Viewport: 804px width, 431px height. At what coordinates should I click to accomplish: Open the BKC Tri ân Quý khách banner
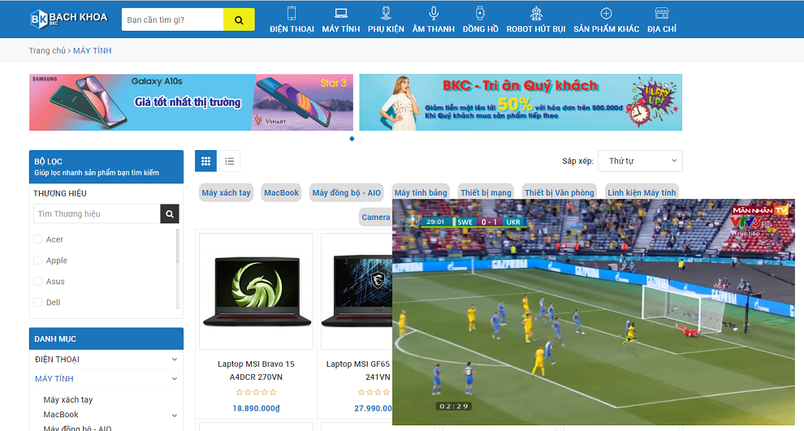click(x=521, y=102)
